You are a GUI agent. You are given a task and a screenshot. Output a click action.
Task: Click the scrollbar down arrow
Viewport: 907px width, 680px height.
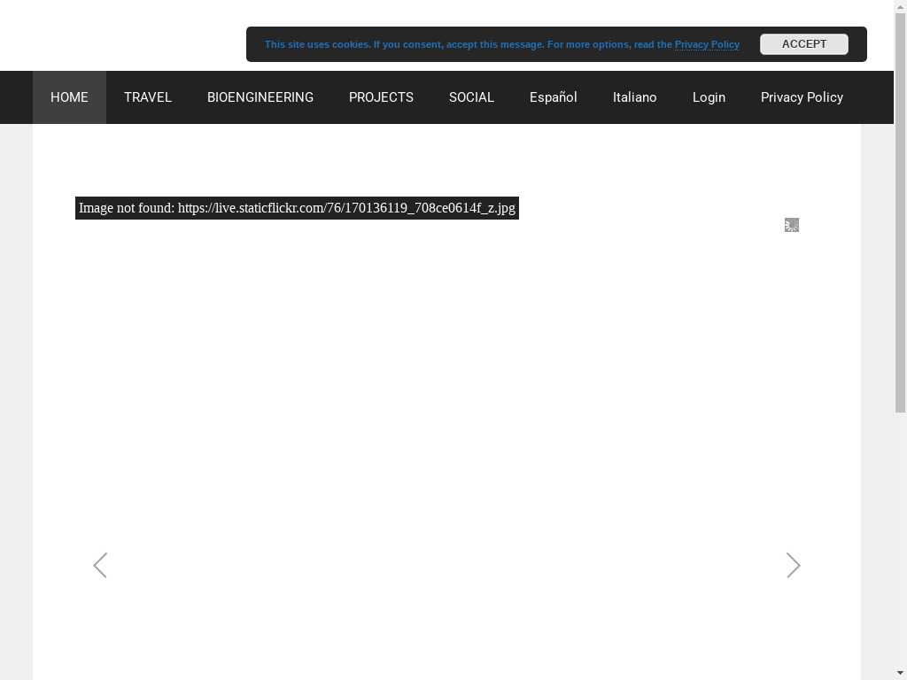click(x=901, y=673)
